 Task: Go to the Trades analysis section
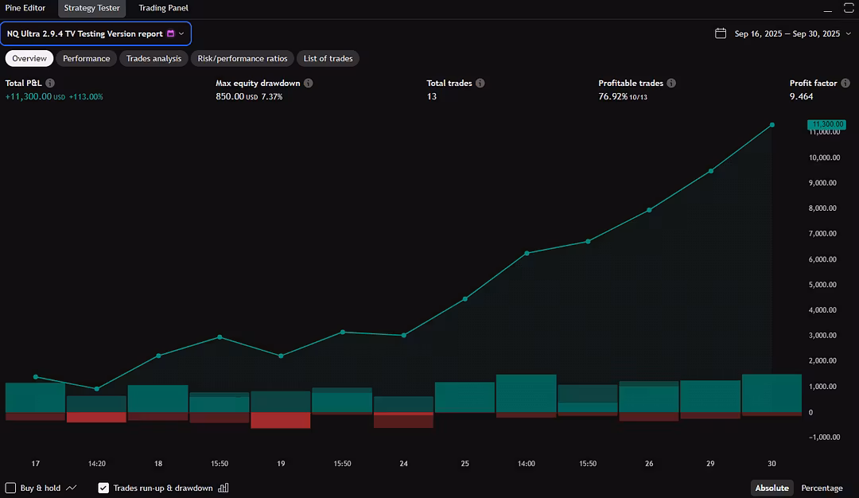point(154,58)
